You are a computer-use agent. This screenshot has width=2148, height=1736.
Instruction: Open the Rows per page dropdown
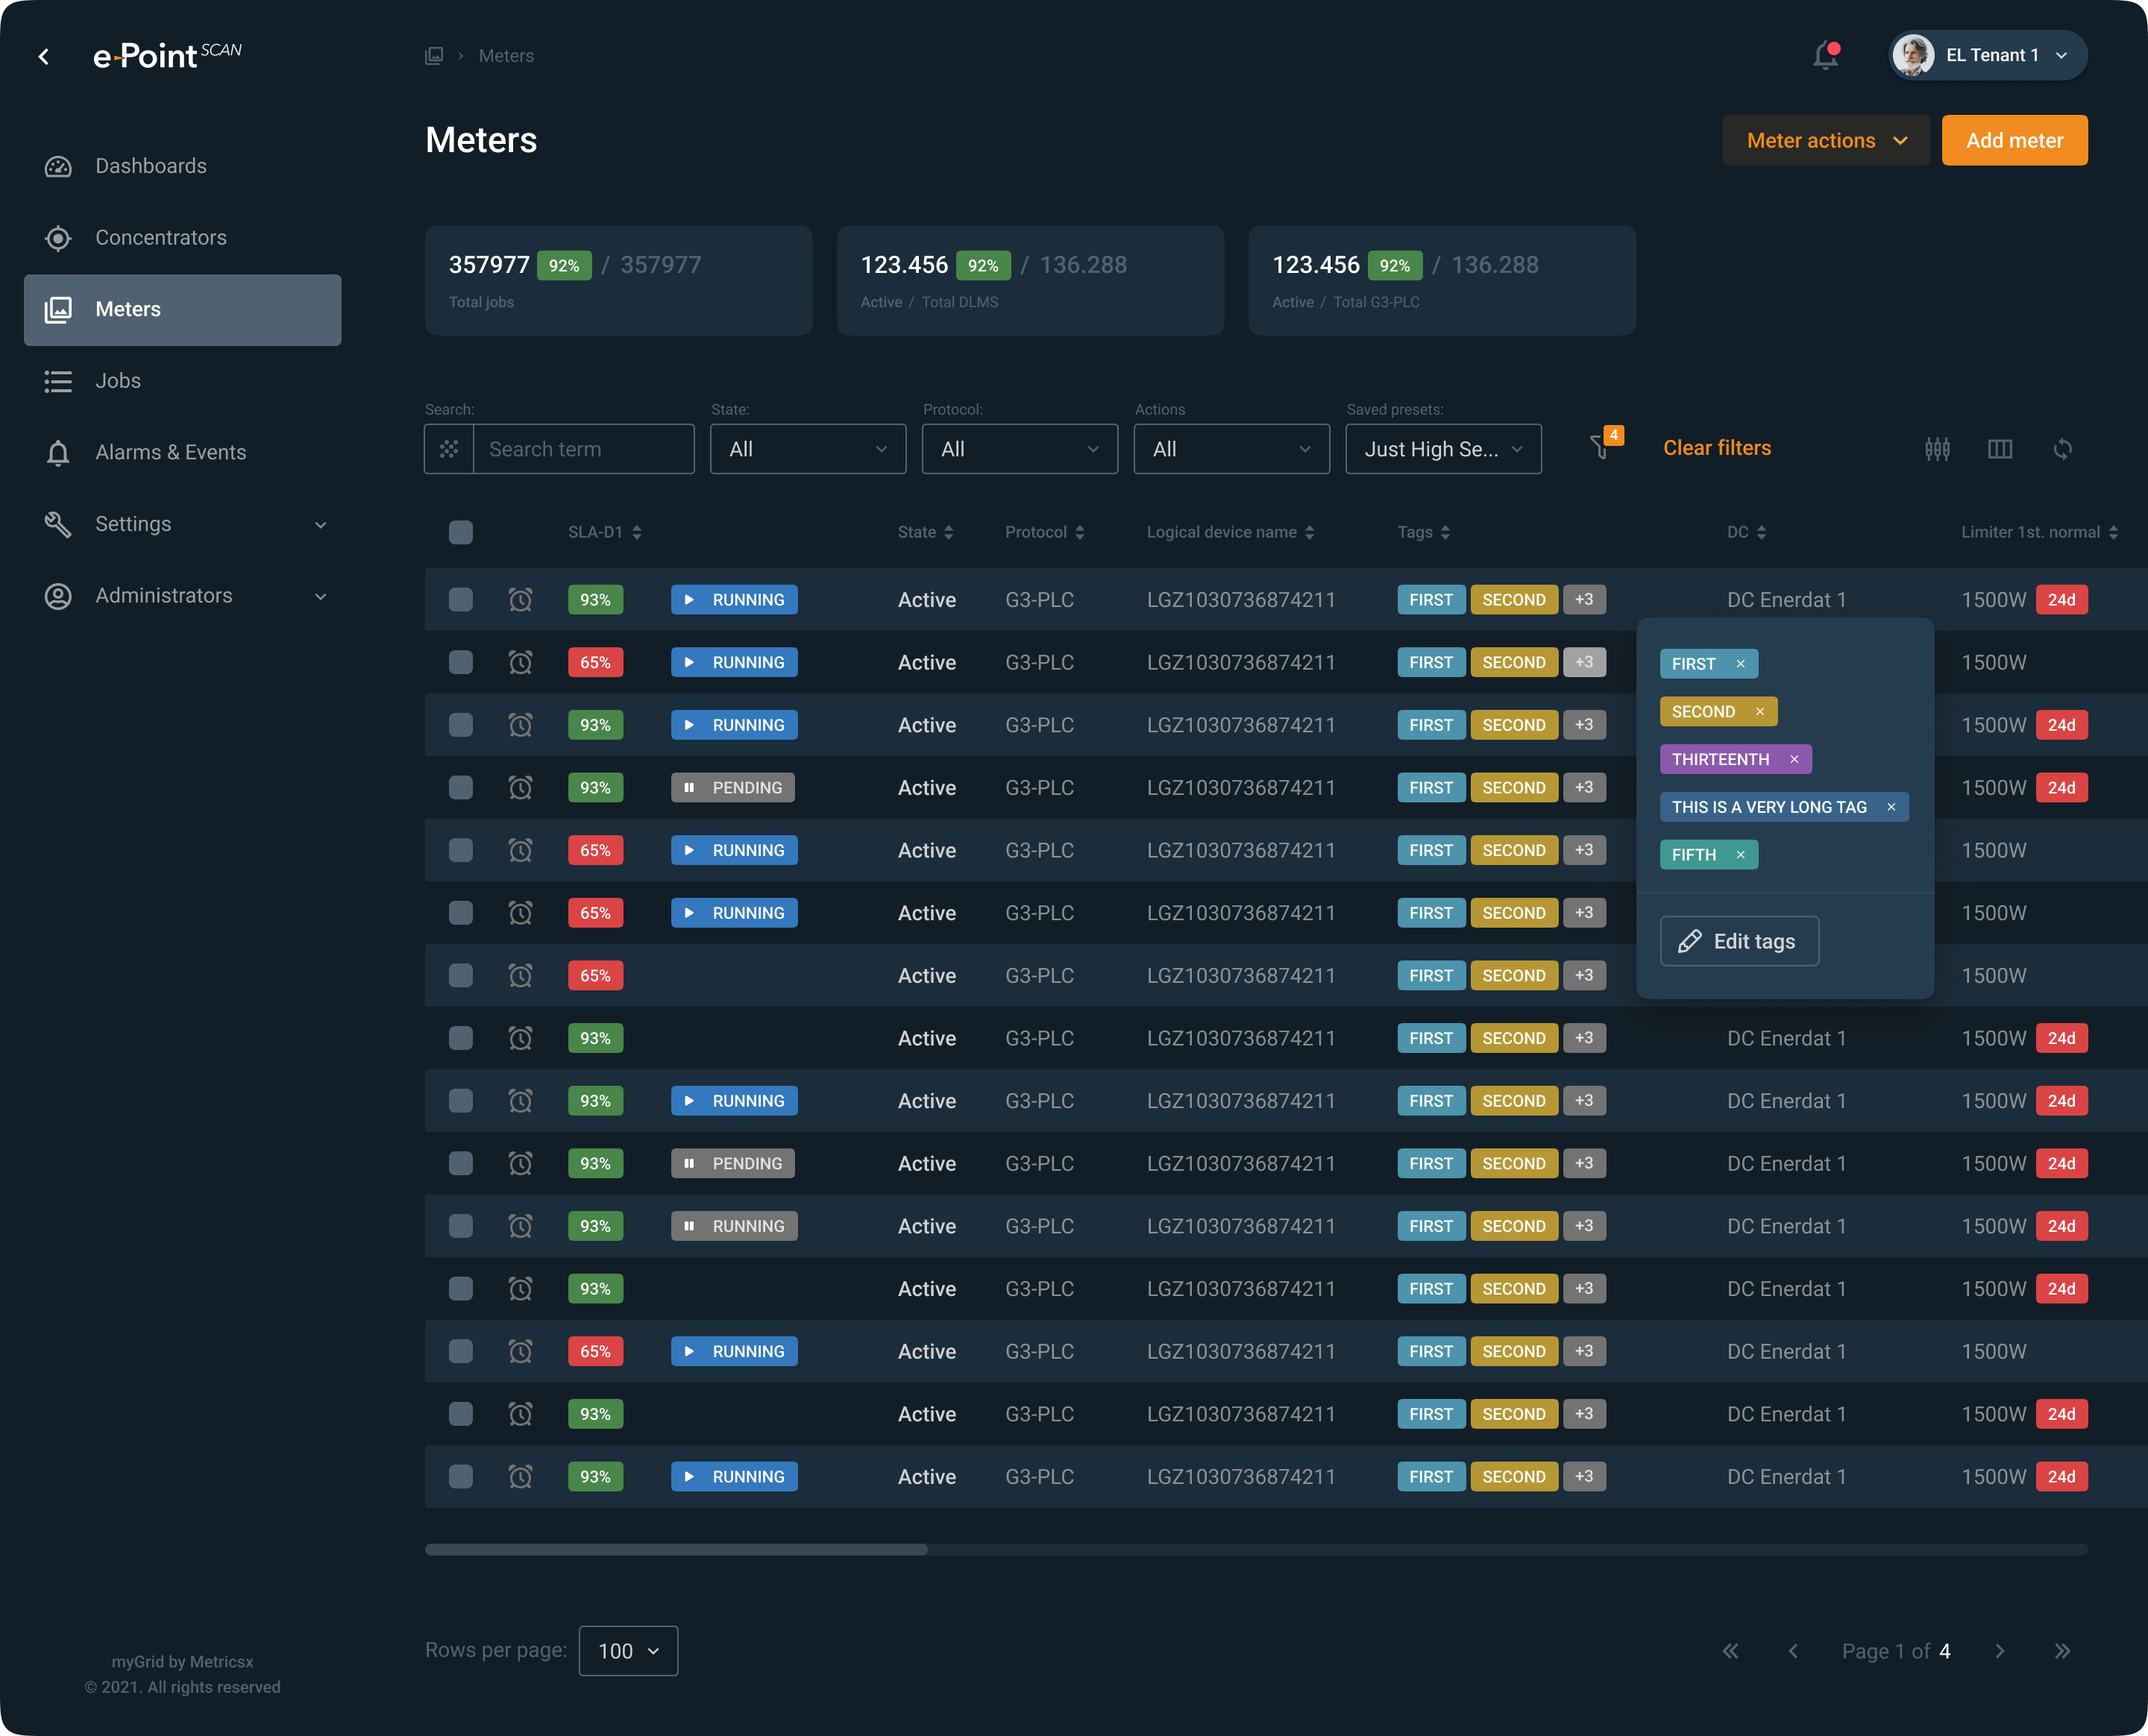click(x=628, y=1651)
